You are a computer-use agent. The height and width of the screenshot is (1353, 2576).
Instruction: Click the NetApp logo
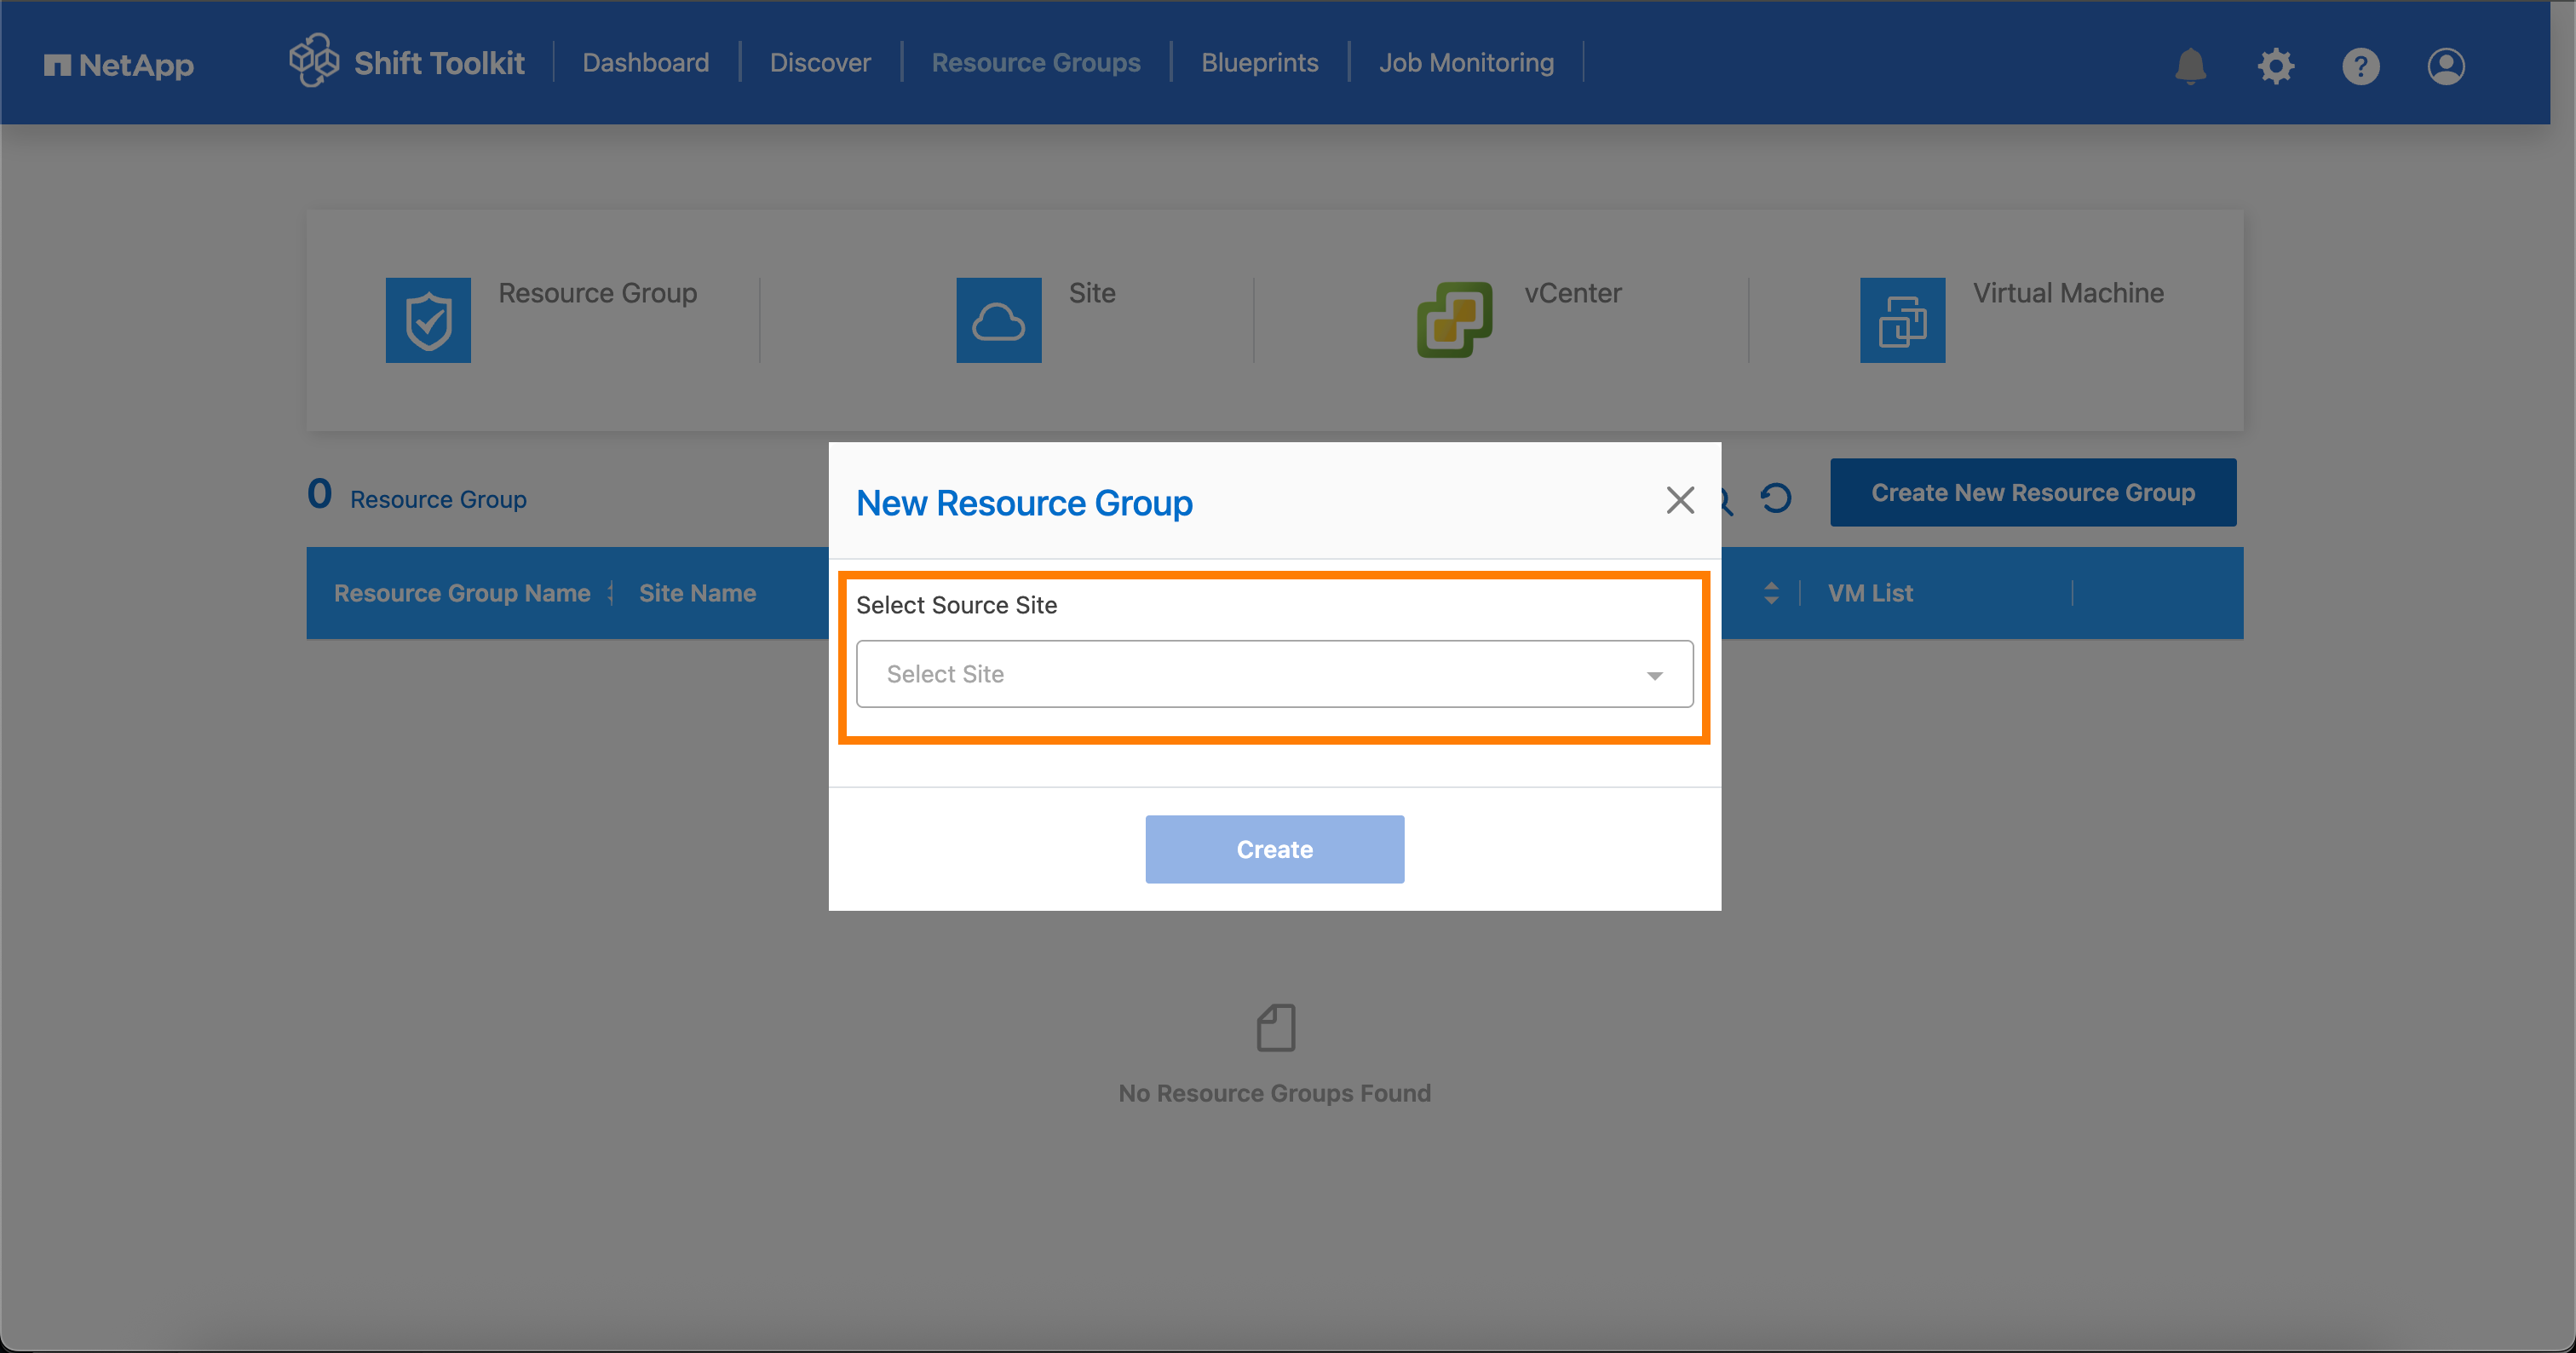[x=118, y=65]
